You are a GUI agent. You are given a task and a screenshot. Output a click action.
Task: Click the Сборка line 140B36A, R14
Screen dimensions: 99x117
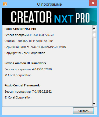[29, 41]
